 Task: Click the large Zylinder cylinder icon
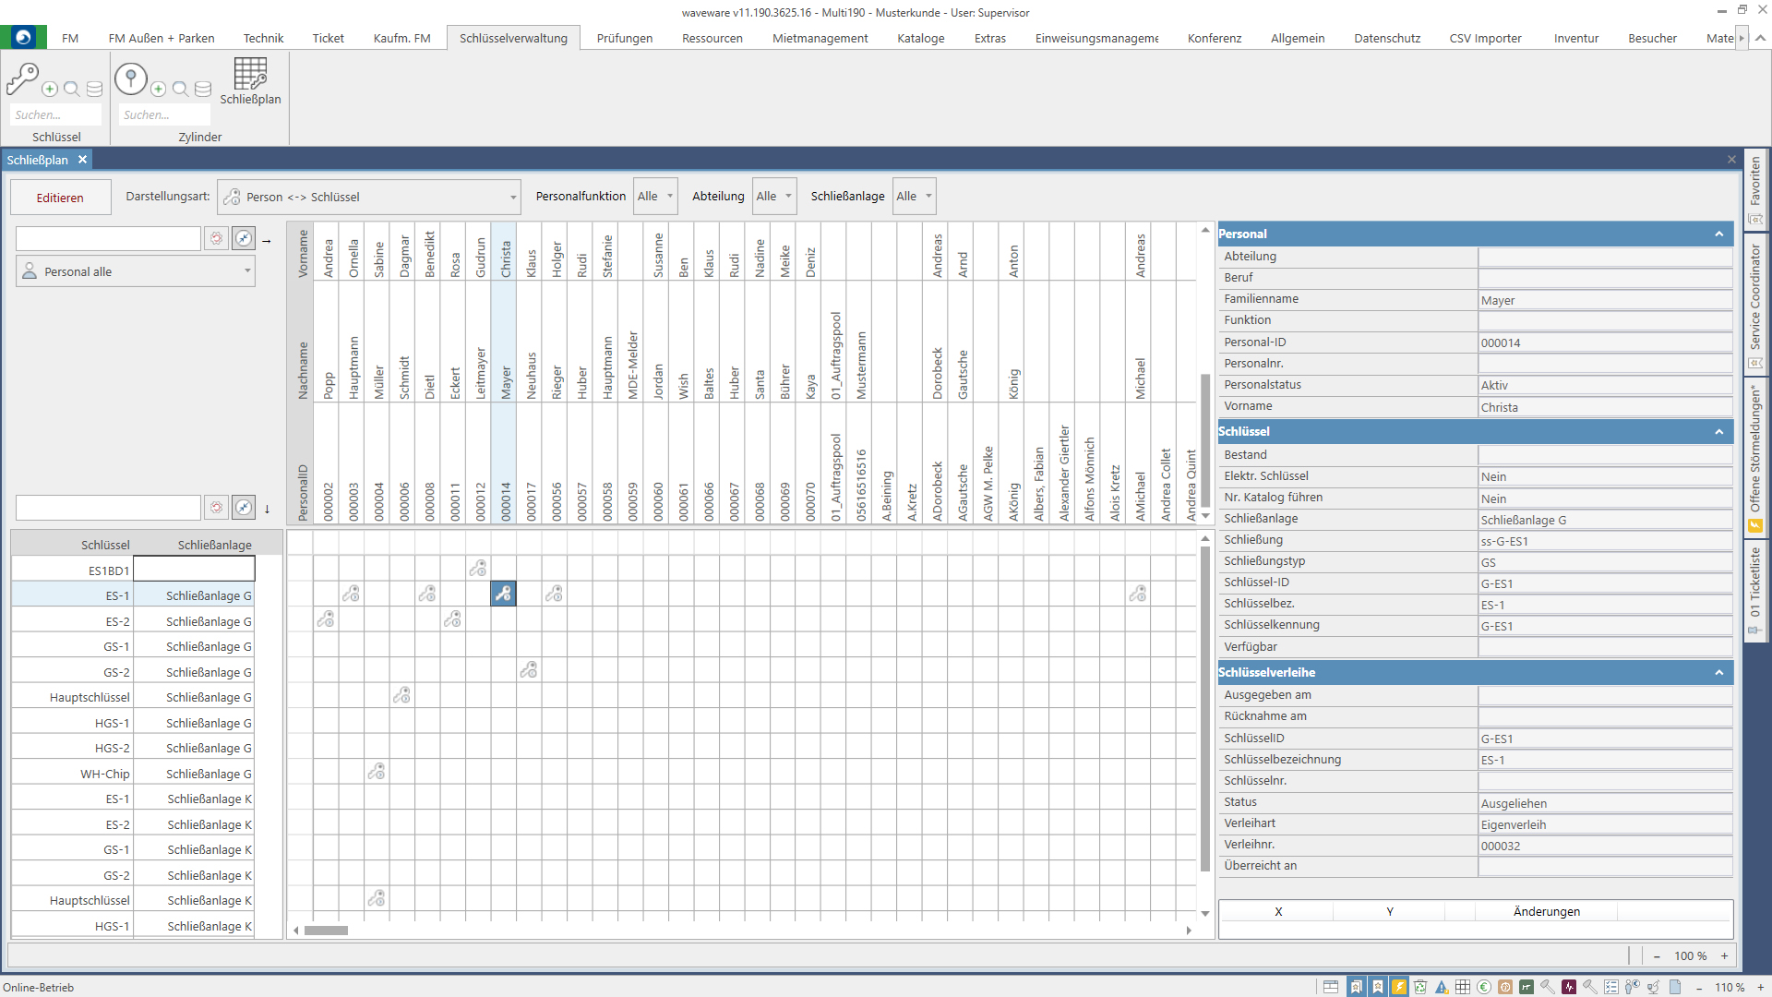[131, 79]
